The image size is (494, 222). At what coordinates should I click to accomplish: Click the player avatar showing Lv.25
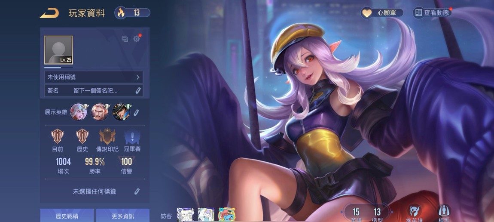pyautogui.click(x=58, y=50)
